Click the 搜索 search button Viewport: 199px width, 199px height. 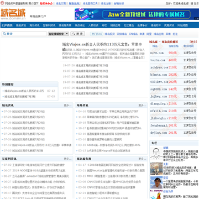[77, 34]
